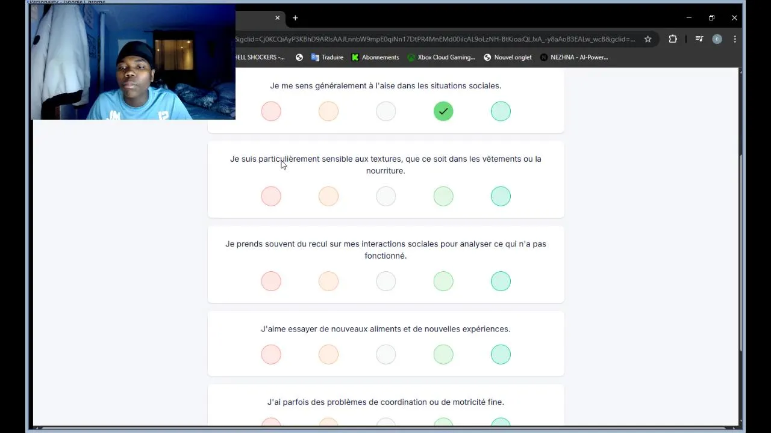Click question text 'Je me sens généralement à l'aise'
Image resolution: width=771 pixels, height=433 pixels.
(x=385, y=86)
